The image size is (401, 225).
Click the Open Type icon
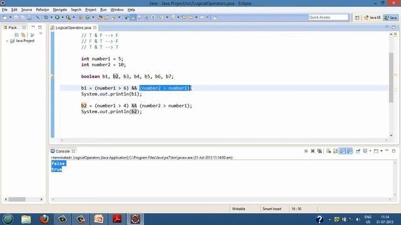coord(100,17)
